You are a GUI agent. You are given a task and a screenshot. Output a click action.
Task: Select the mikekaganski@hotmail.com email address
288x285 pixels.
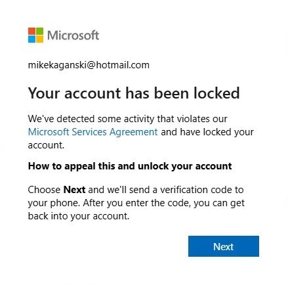[x=89, y=65]
